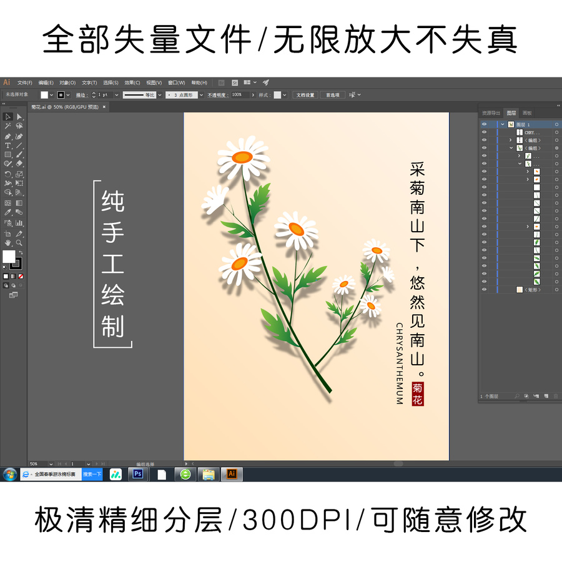The image size is (562, 562).
Task: Select the Column Graph tool
Action: [x=19, y=223]
